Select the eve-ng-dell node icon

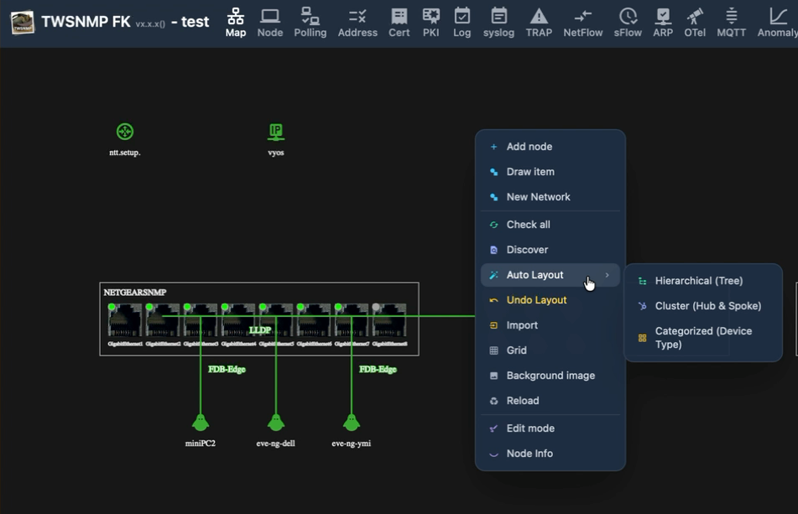click(276, 423)
